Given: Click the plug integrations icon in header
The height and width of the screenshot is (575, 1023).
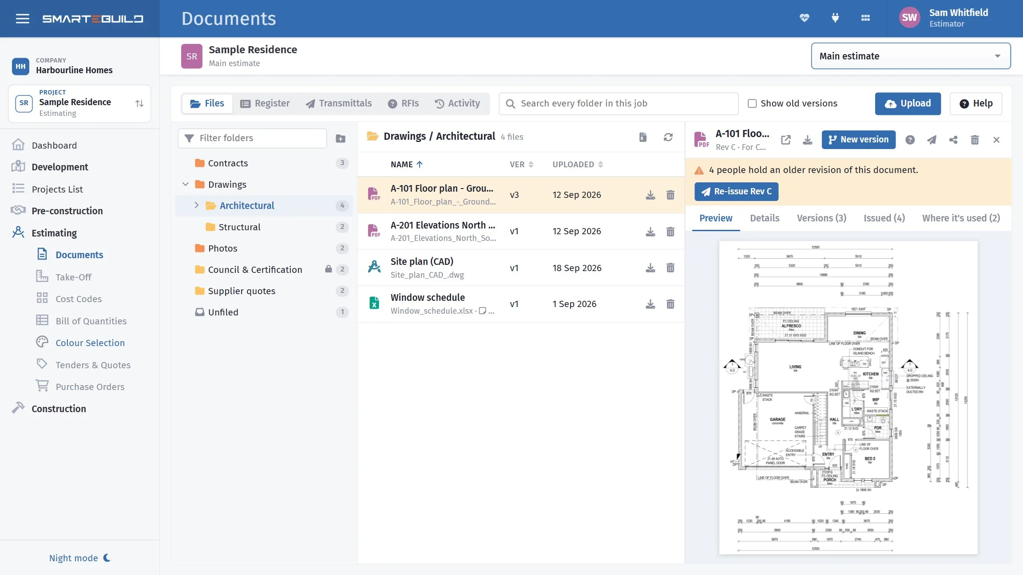Looking at the screenshot, I should [835, 18].
